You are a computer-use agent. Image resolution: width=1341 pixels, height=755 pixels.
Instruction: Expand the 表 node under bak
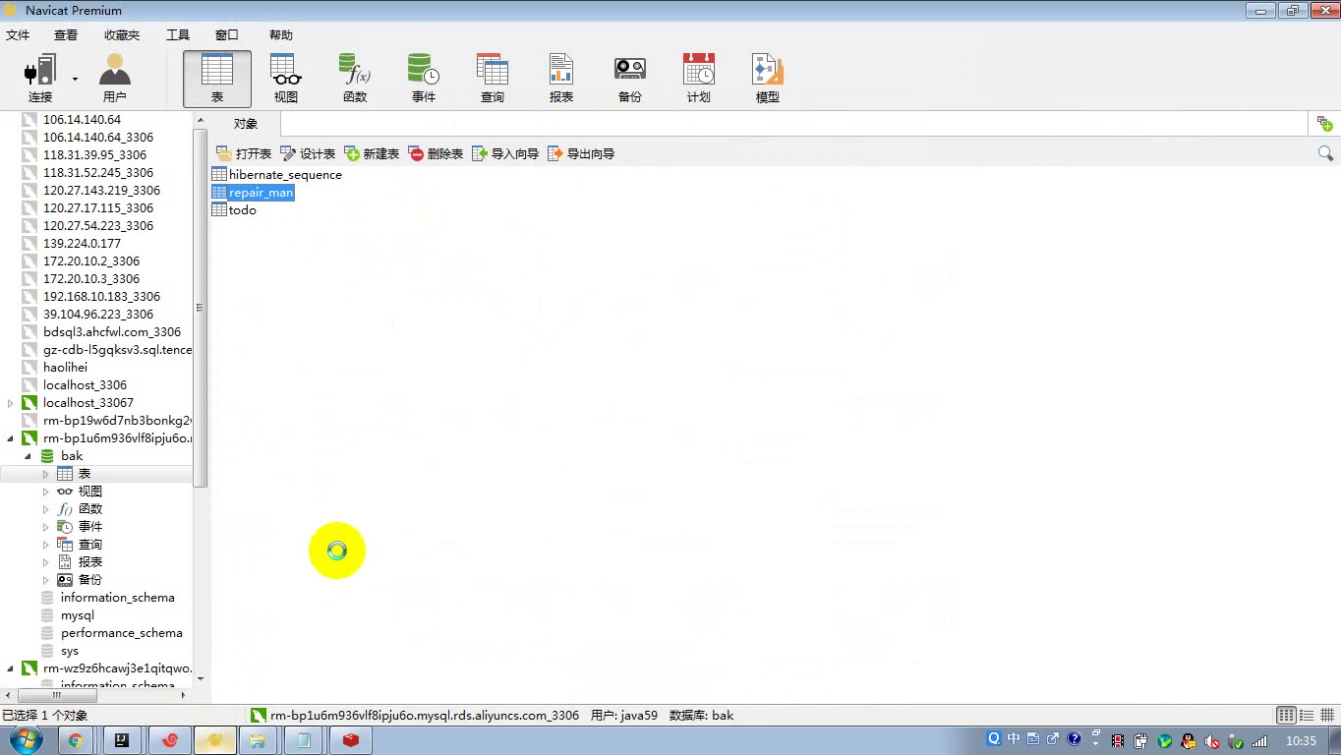pos(45,474)
